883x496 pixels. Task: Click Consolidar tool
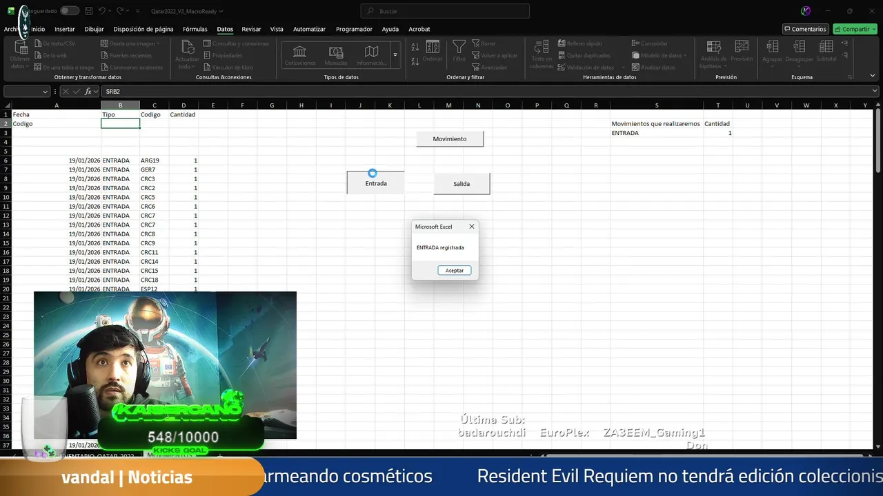click(650, 43)
